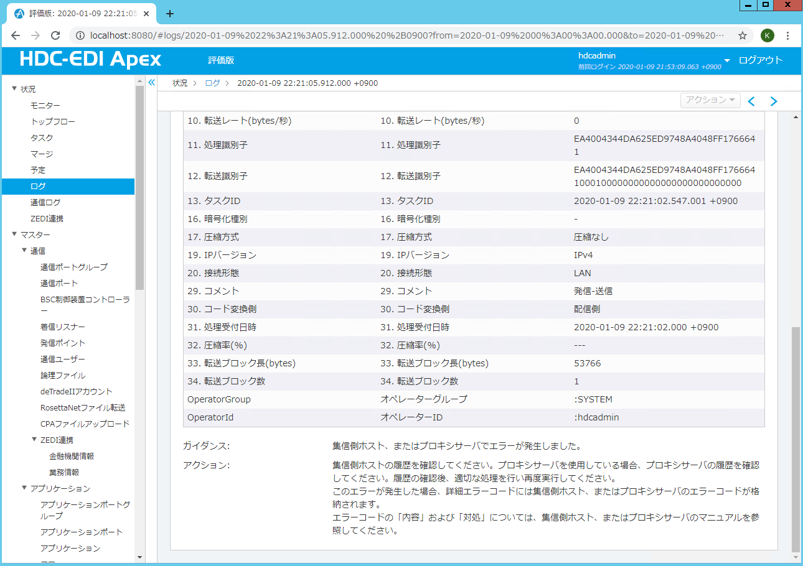The image size is (803, 566).
Task: Open タスク in the sidebar
Action: point(42,137)
